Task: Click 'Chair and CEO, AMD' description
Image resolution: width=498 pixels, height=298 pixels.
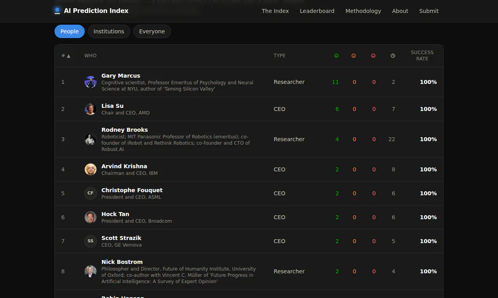Action: point(125,113)
